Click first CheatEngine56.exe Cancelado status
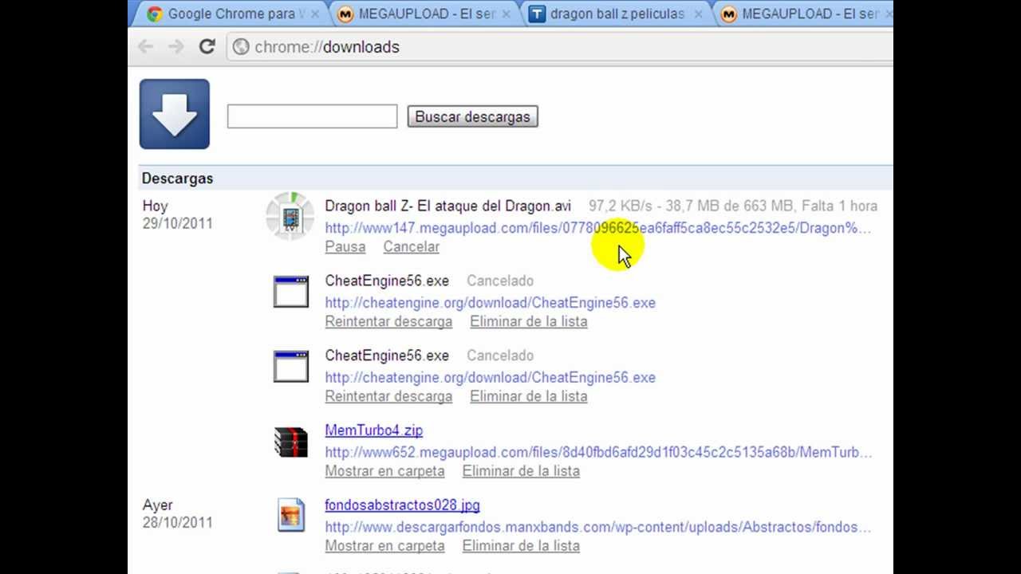 pyautogui.click(x=500, y=281)
